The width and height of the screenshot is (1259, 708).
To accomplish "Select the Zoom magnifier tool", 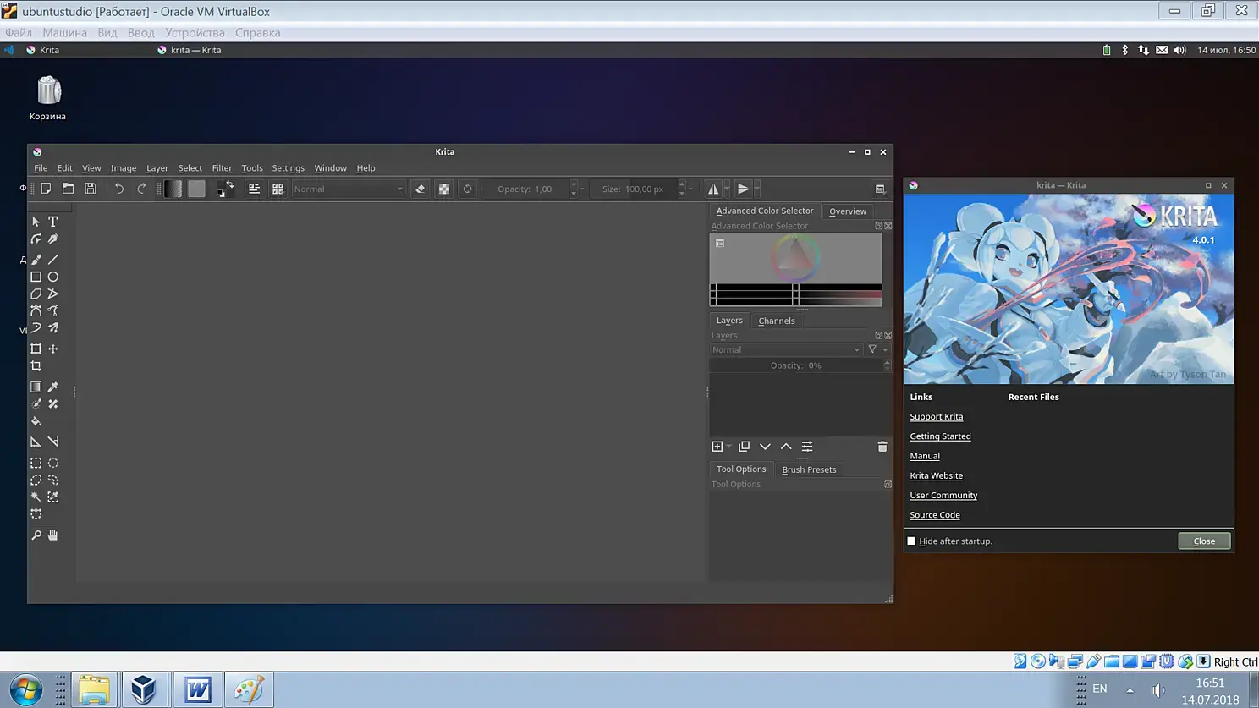I will click(36, 535).
